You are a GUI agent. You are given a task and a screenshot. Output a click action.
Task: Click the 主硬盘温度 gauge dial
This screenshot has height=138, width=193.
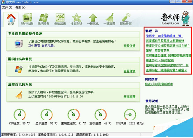point(74,114)
